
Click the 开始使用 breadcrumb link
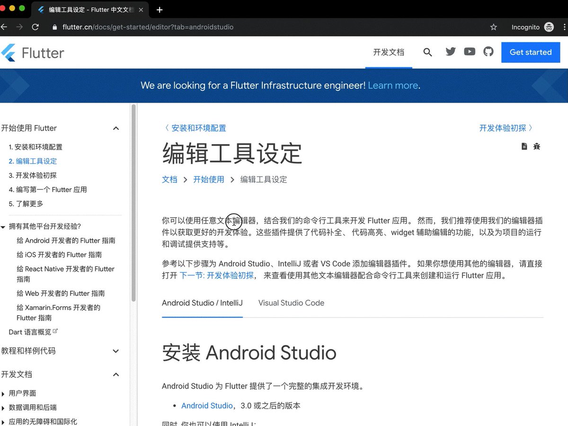pyautogui.click(x=209, y=179)
